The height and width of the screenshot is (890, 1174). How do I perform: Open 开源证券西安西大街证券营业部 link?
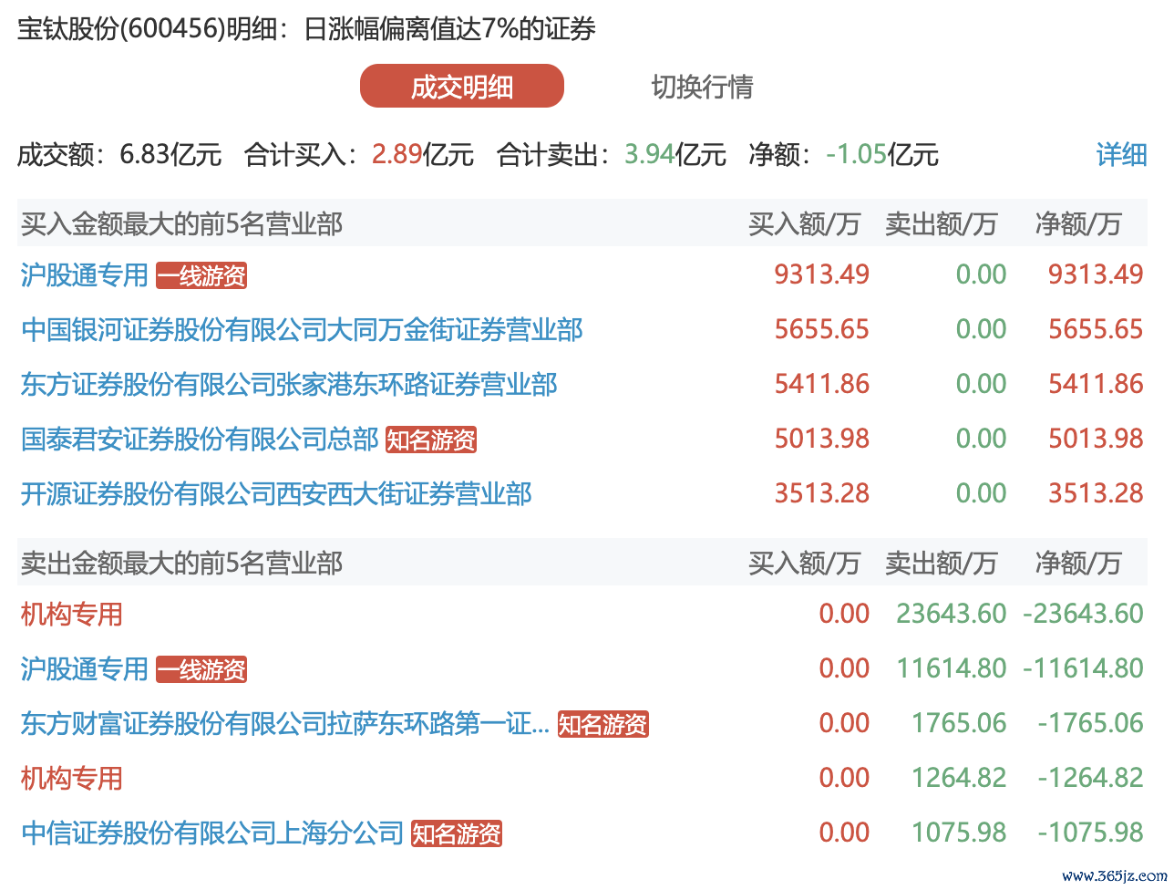tap(276, 493)
